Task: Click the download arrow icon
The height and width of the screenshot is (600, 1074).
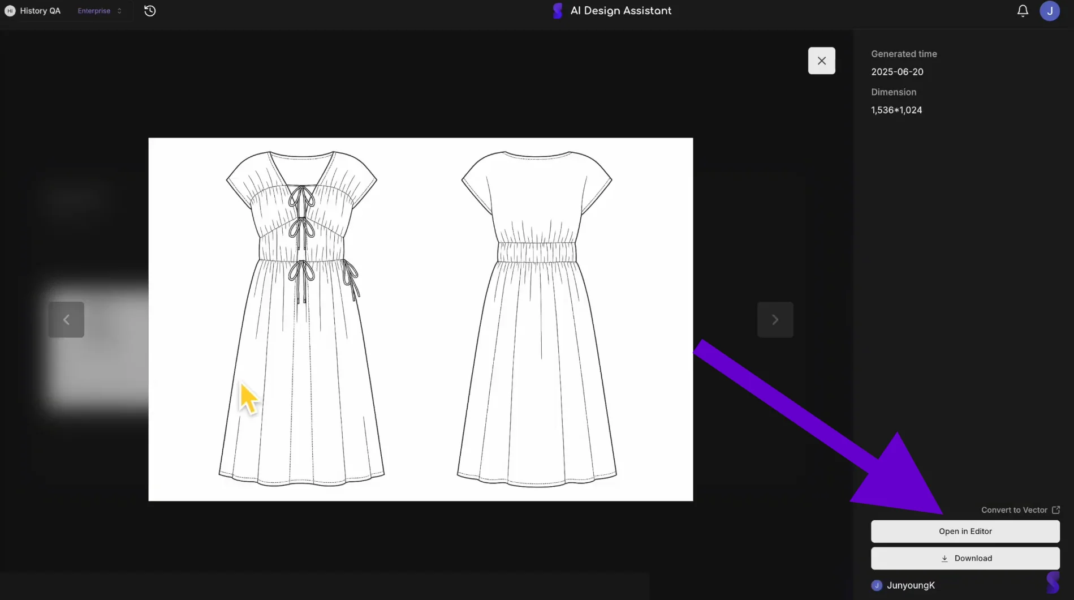Action: pos(944,559)
